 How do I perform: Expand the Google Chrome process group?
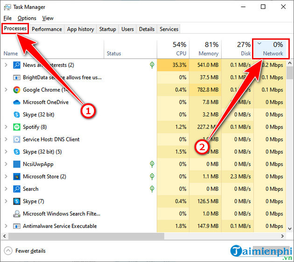click(6, 90)
